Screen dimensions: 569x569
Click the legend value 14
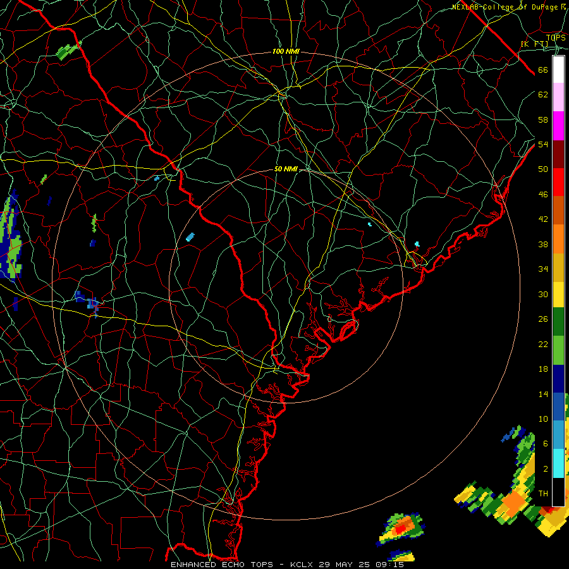[543, 394]
